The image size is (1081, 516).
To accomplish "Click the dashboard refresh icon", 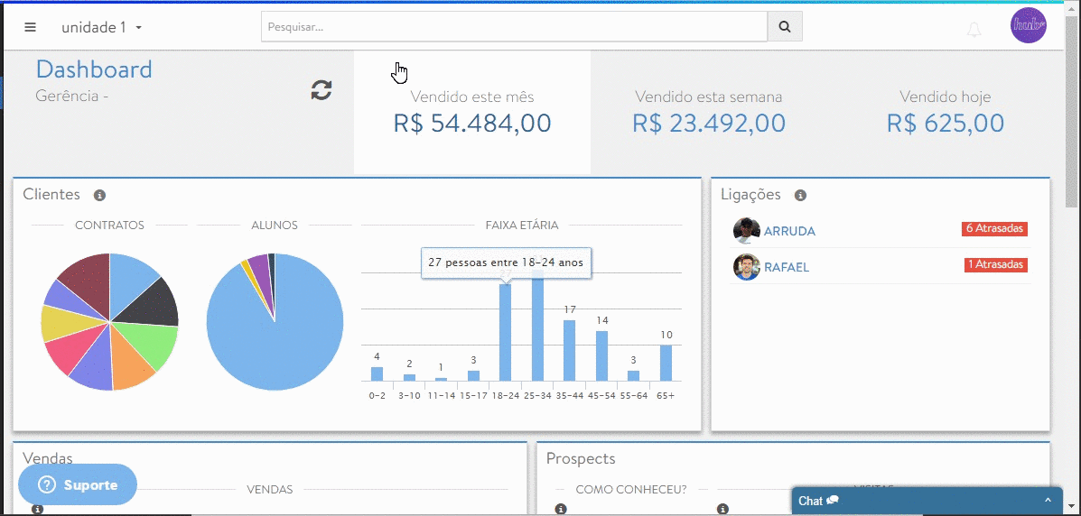I will [322, 90].
